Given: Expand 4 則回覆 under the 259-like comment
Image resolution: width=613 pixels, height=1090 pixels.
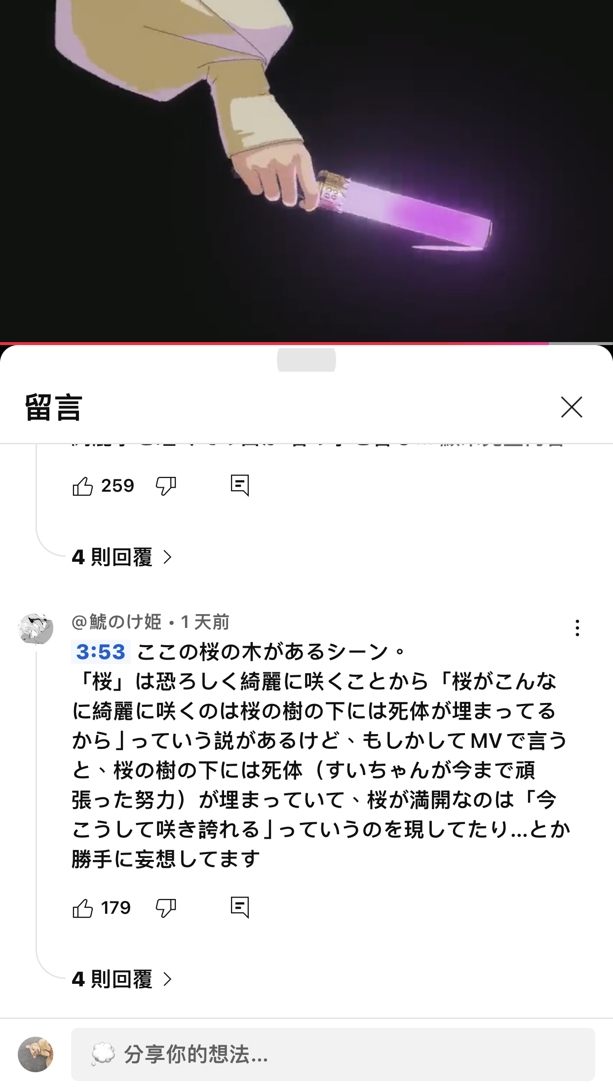Looking at the screenshot, I should pyautogui.click(x=122, y=557).
